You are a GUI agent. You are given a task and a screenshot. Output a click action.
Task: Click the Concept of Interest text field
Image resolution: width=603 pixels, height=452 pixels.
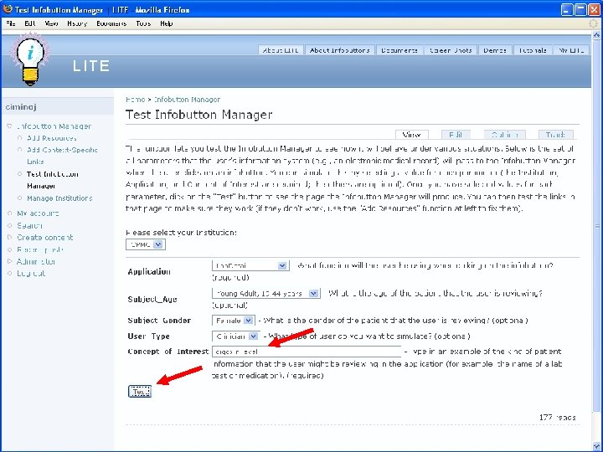(x=307, y=352)
